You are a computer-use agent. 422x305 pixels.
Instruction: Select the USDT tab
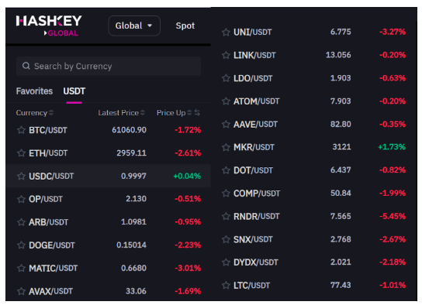pos(74,91)
